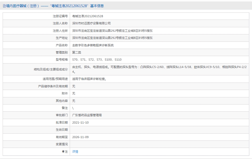
Task: Select model list S70、S71、S72、S73、S100、S110
Action: pyautogui.click(x=97, y=60)
